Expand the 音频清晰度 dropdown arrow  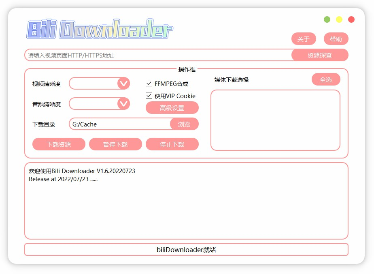click(x=123, y=104)
